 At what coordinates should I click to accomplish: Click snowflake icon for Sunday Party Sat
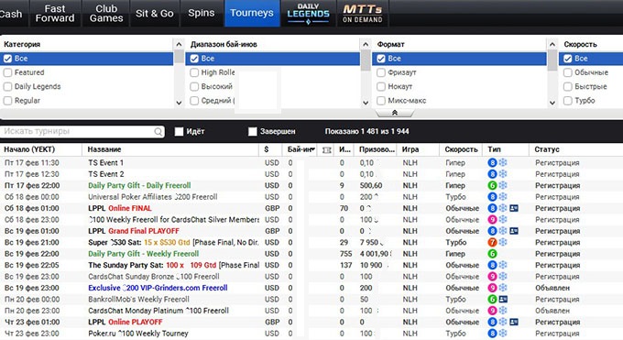click(x=503, y=265)
